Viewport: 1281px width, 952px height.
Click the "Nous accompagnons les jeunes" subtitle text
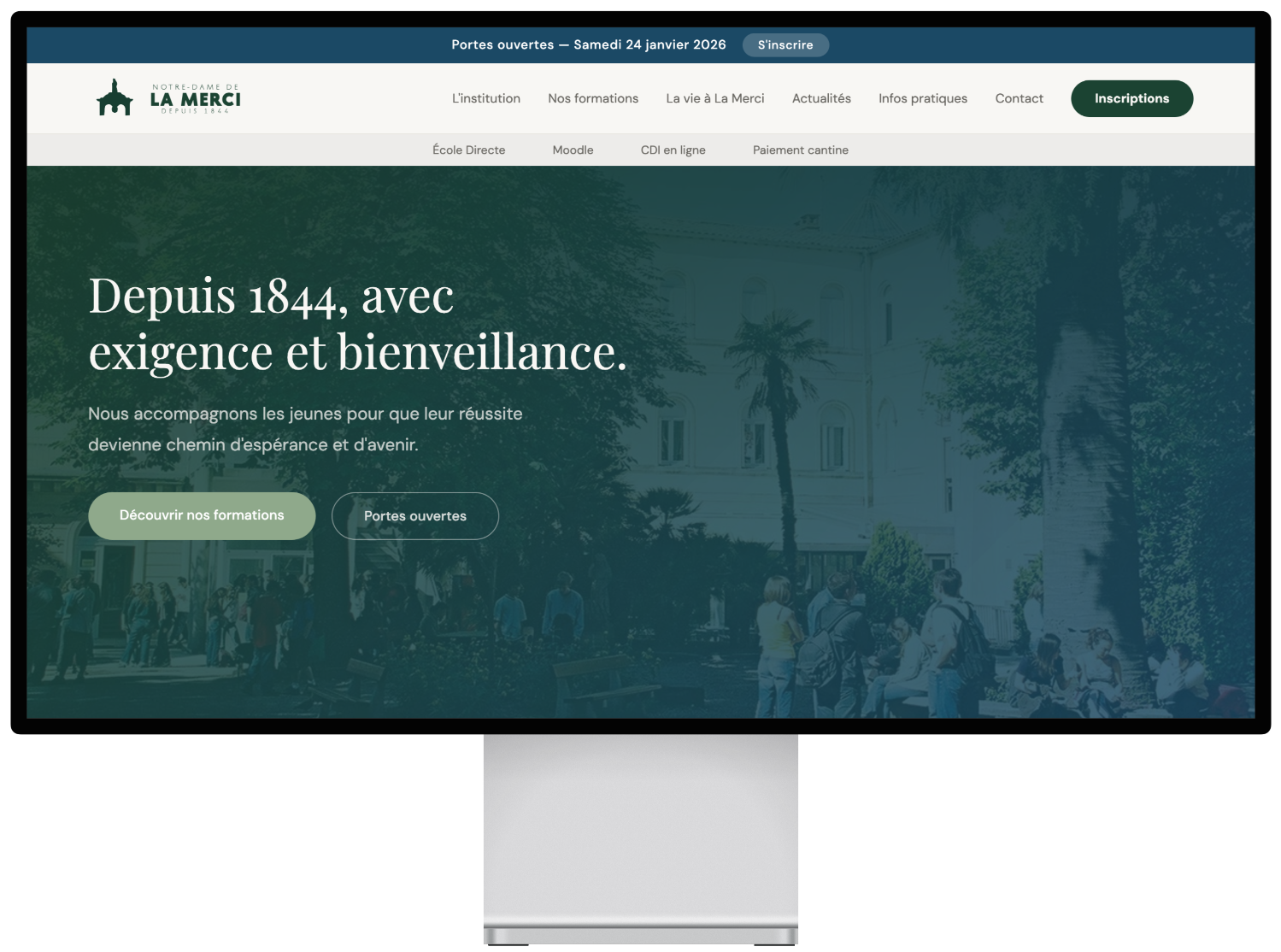[305, 429]
